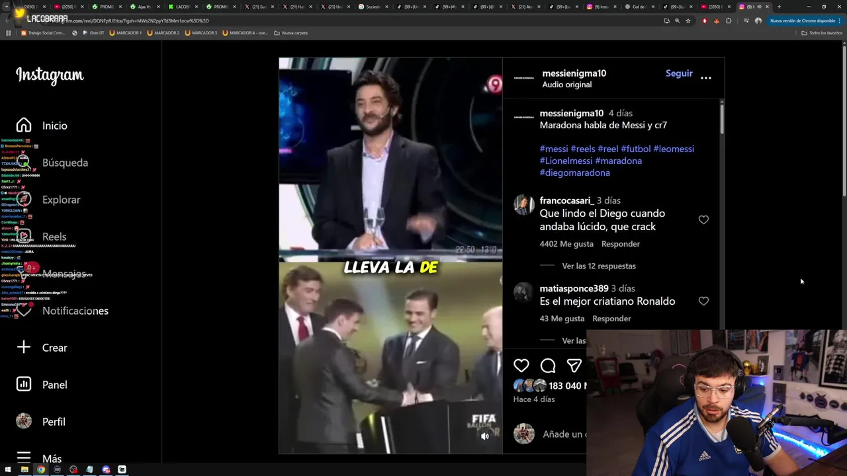847x476 pixels.
Task: Expand Ver las 12 respuestas
Action: 598,266
